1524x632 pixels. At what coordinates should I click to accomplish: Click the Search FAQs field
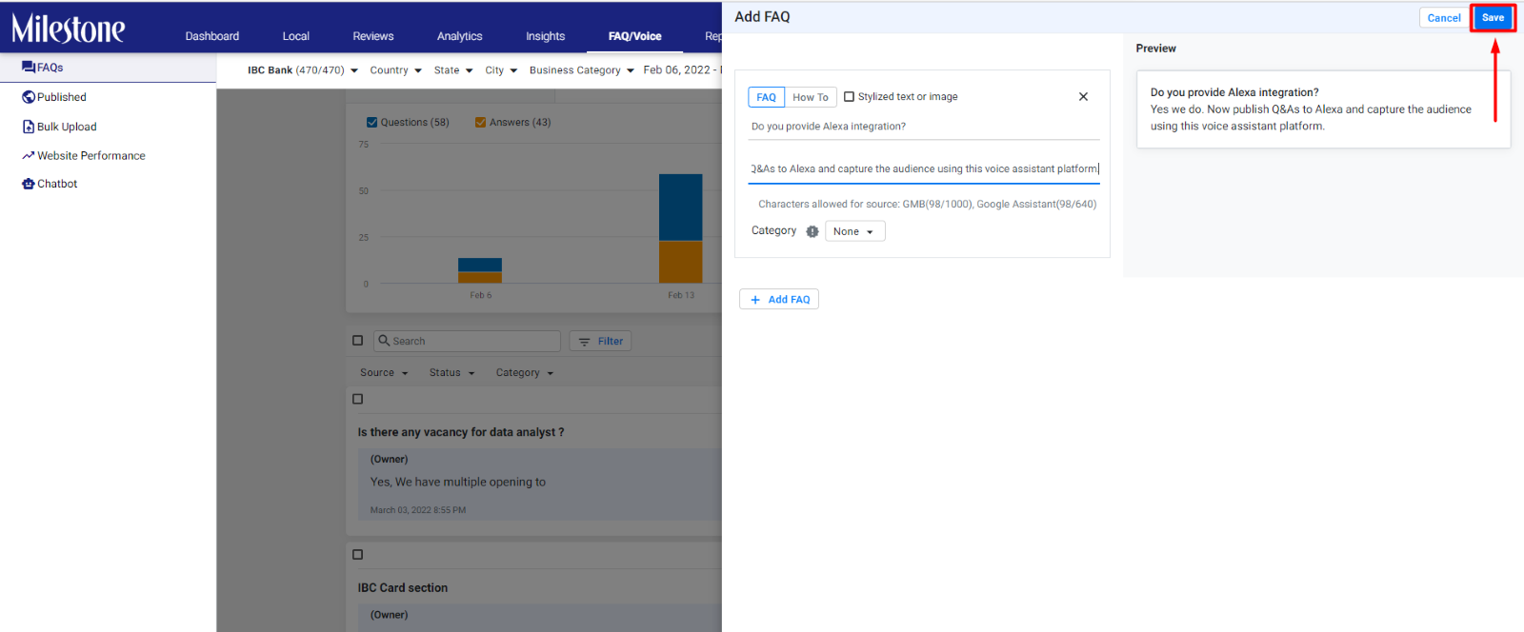tap(467, 341)
